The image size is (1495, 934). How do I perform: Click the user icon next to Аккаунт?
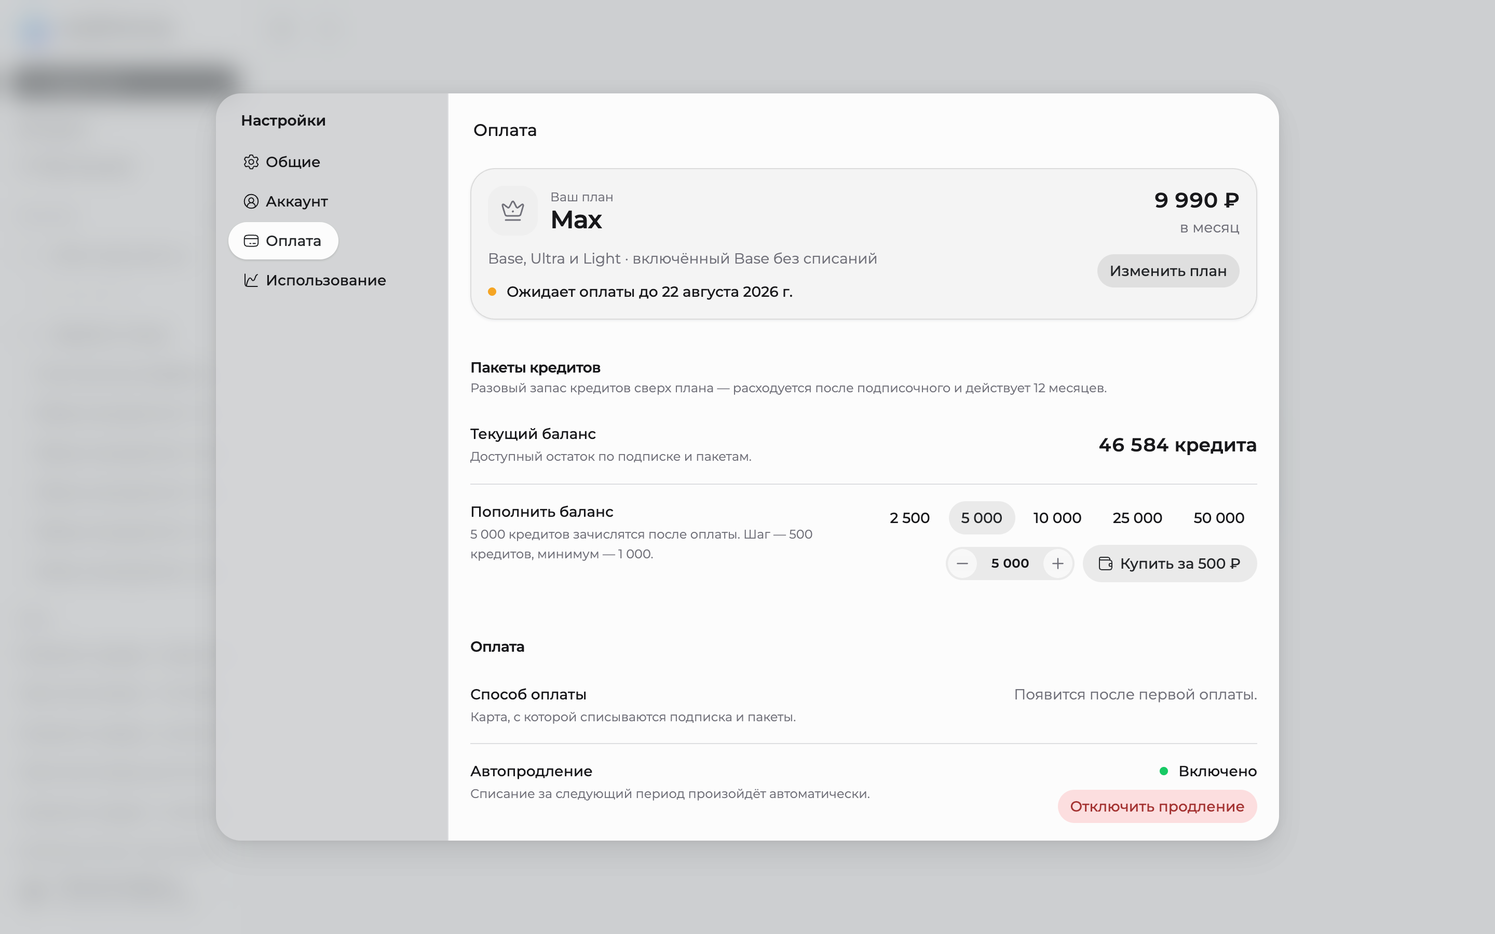tap(251, 201)
